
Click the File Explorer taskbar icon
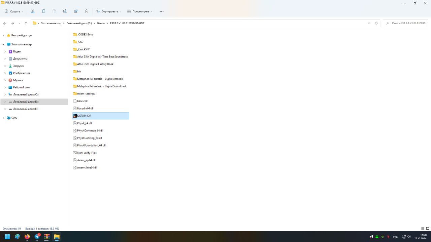point(57,237)
